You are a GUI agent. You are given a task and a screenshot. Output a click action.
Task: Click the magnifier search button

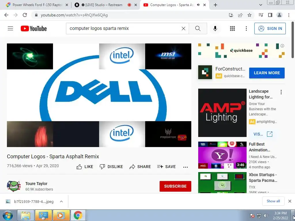[x=198, y=28]
